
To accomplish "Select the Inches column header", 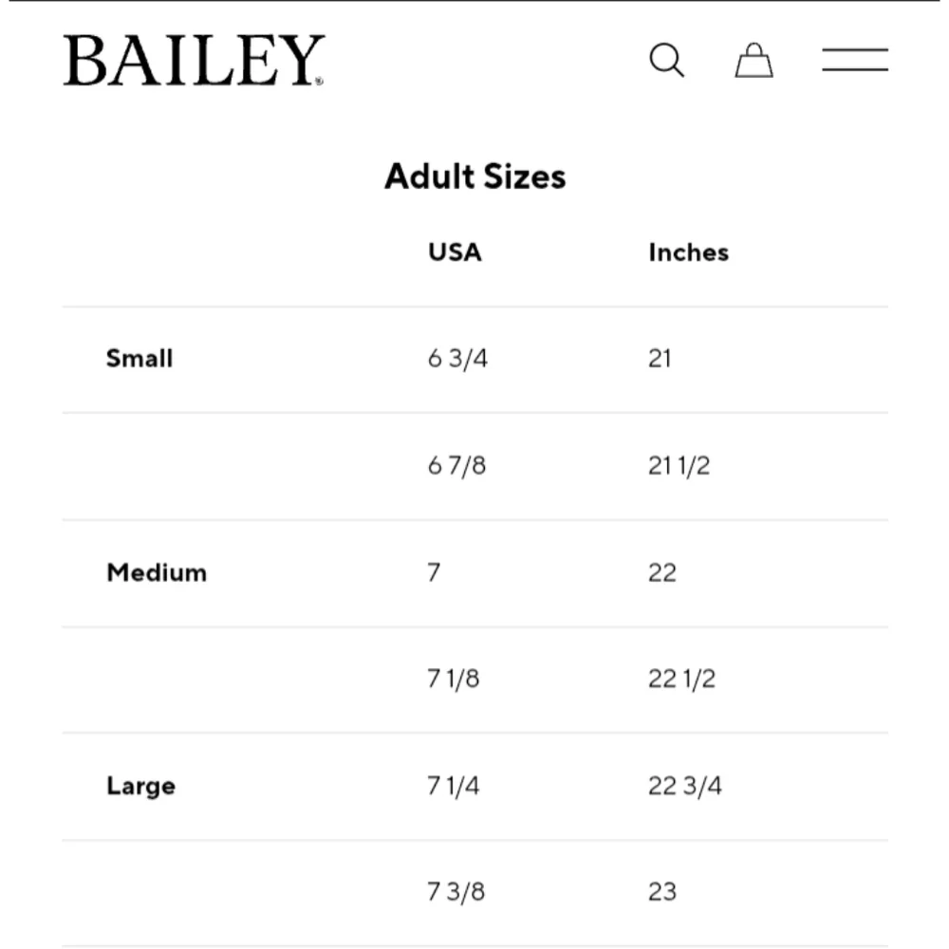I will [688, 252].
